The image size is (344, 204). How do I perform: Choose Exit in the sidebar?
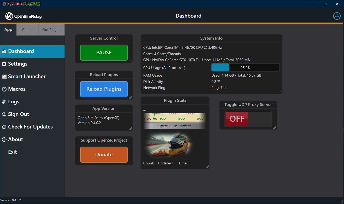pos(32,152)
